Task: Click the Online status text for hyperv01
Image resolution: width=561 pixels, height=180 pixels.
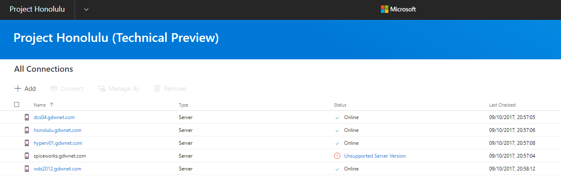Action: pos(351,143)
